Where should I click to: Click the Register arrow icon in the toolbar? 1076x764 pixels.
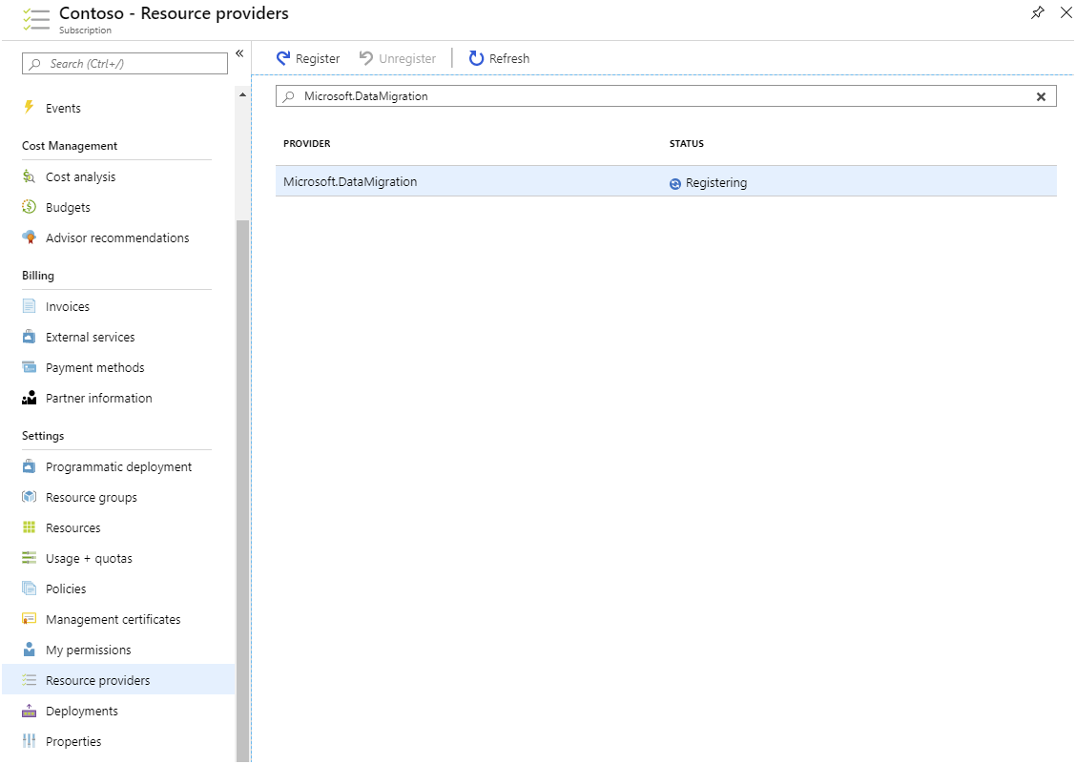click(283, 58)
